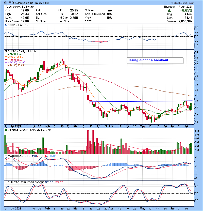This screenshot has width=203, height=211.
Task: Click the 'MA(20) 19.74' legend entry
Action: point(15,54)
